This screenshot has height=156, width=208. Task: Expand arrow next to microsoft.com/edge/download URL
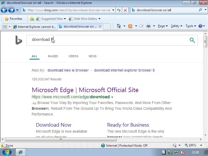click(x=112, y=97)
